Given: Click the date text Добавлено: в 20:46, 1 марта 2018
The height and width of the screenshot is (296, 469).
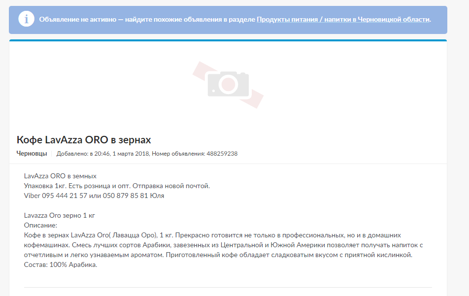Looking at the screenshot, I should (x=102, y=153).
